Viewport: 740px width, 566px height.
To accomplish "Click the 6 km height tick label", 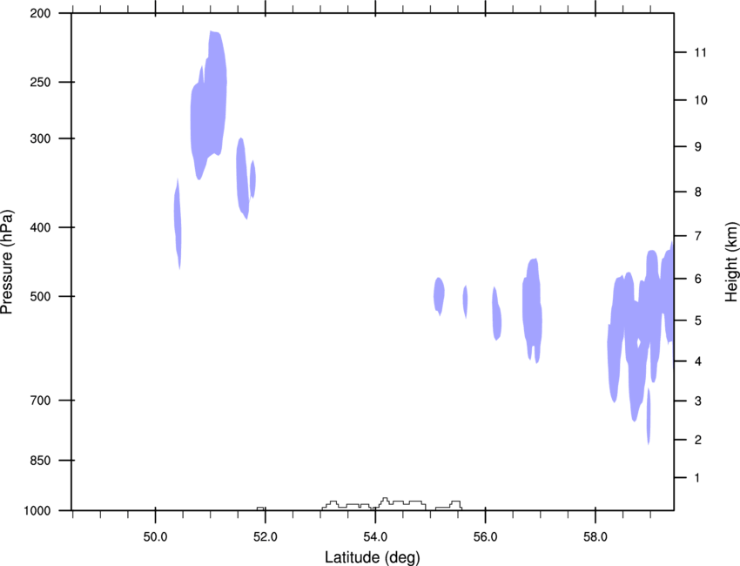I will 697,279.
